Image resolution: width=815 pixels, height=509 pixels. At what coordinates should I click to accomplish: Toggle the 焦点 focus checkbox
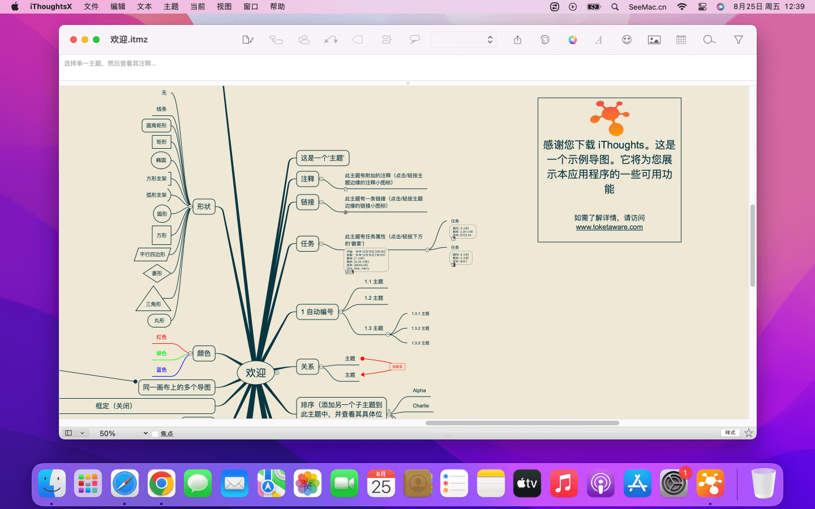(155, 434)
